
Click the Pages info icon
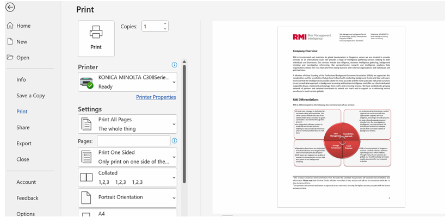(174, 141)
